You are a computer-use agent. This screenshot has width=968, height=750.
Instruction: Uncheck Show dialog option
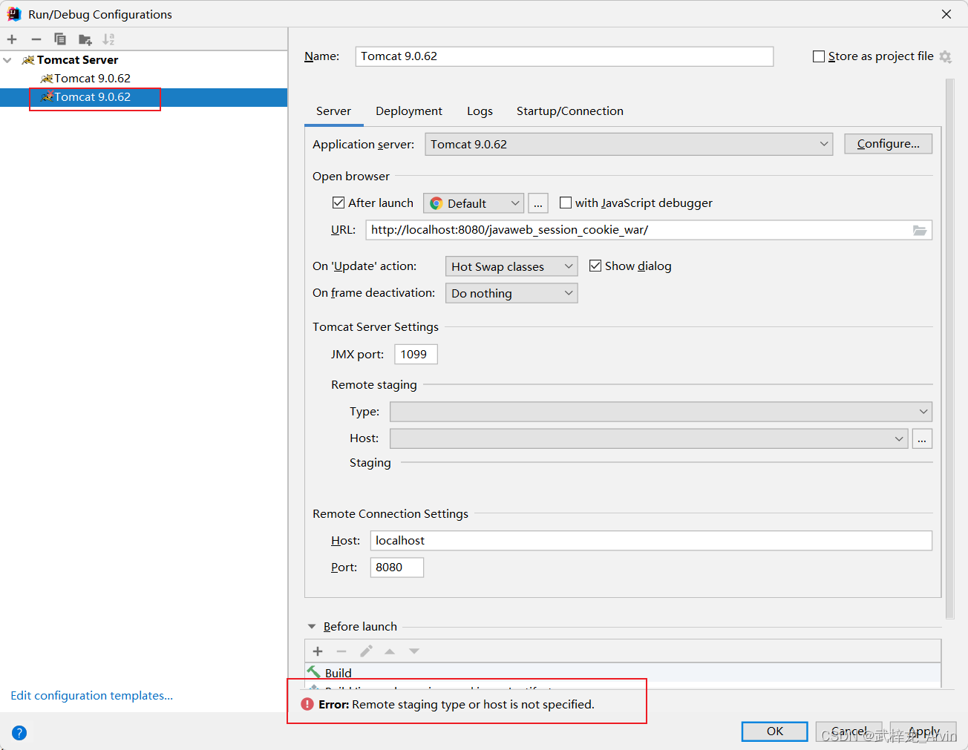click(595, 266)
